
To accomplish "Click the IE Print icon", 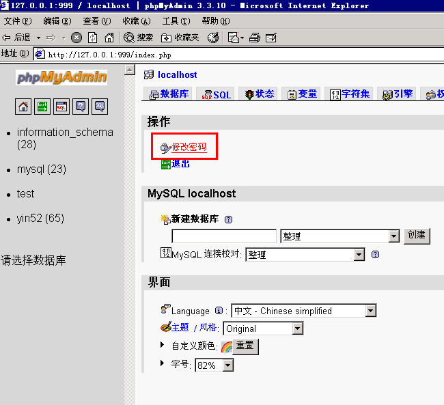I will (255, 38).
